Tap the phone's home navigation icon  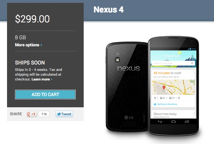[x=173, y=121]
